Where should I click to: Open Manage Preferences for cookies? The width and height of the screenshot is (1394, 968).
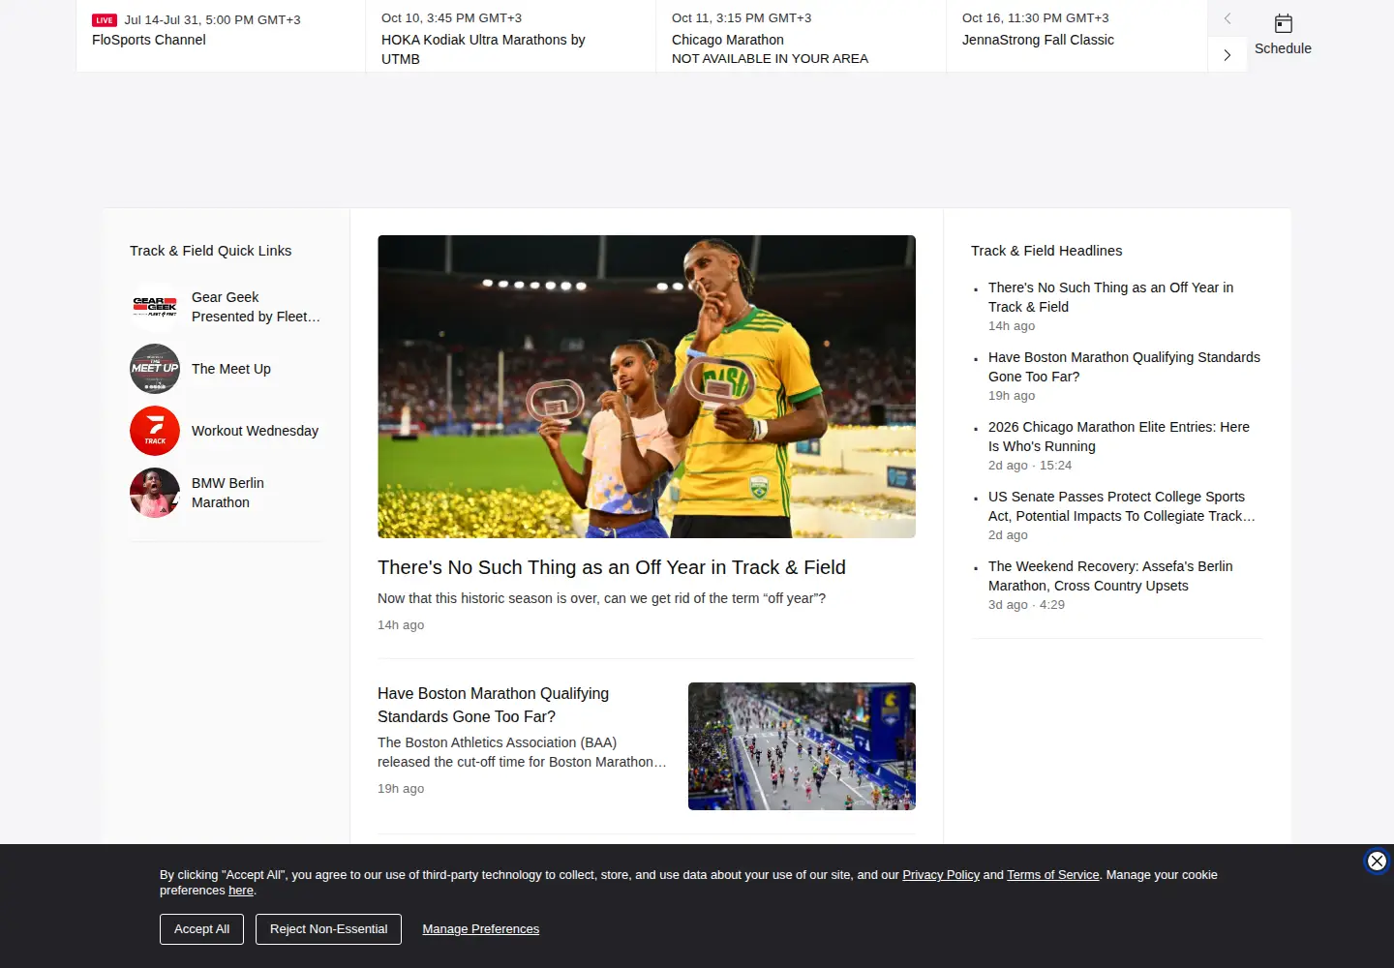(481, 929)
